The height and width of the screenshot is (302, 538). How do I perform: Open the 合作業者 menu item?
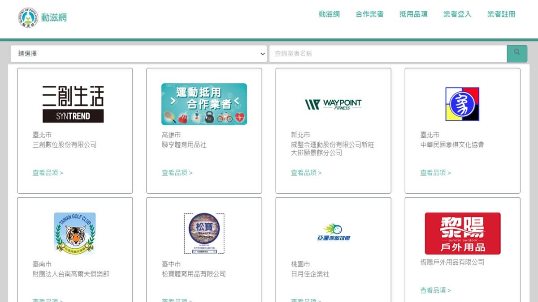pos(370,14)
